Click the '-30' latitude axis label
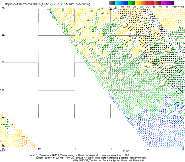Image resolution: width=185 pixels, height=162 pixels. 2,146
